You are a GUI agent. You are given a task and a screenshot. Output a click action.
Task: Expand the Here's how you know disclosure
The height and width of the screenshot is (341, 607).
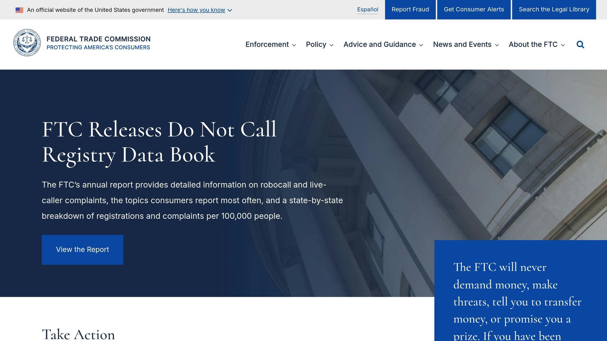tap(197, 10)
